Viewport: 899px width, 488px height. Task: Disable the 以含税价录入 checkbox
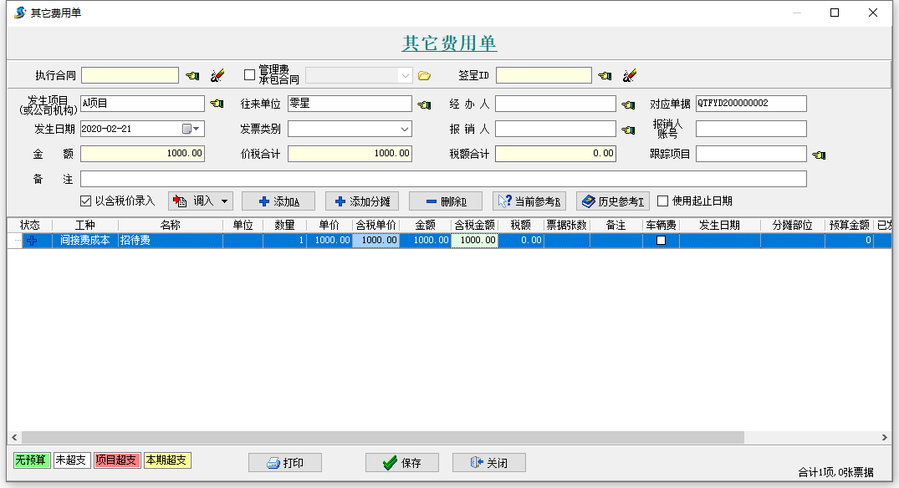85,201
